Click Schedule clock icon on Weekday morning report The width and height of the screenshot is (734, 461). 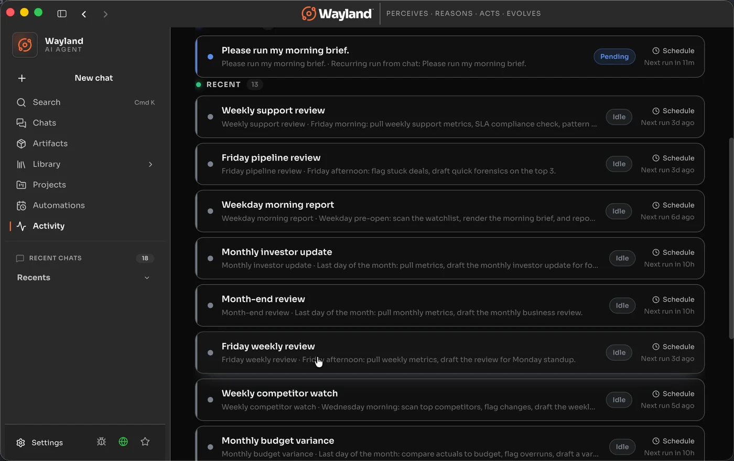point(656,205)
